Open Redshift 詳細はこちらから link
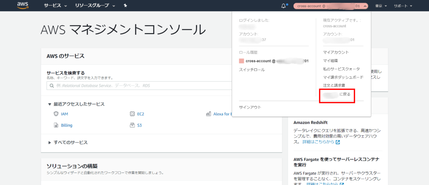 point(321,142)
